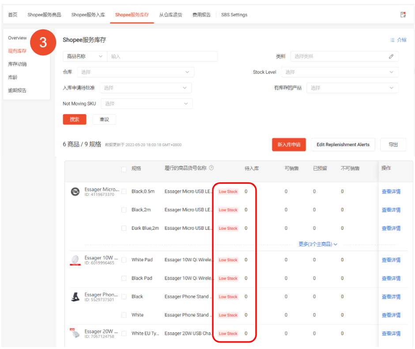Switch to Shopee服务入库 tab
The image size is (415, 349).
[88, 15]
